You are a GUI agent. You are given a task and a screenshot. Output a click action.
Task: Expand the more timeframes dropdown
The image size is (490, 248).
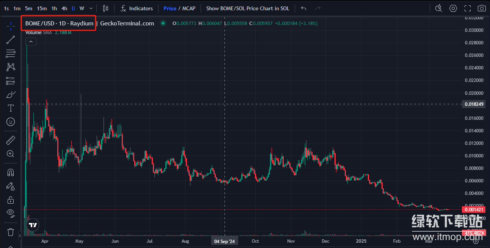pos(91,8)
